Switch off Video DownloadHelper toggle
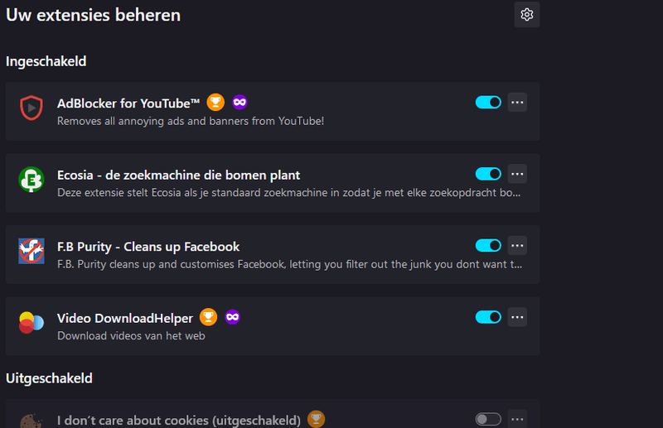 [488, 317]
